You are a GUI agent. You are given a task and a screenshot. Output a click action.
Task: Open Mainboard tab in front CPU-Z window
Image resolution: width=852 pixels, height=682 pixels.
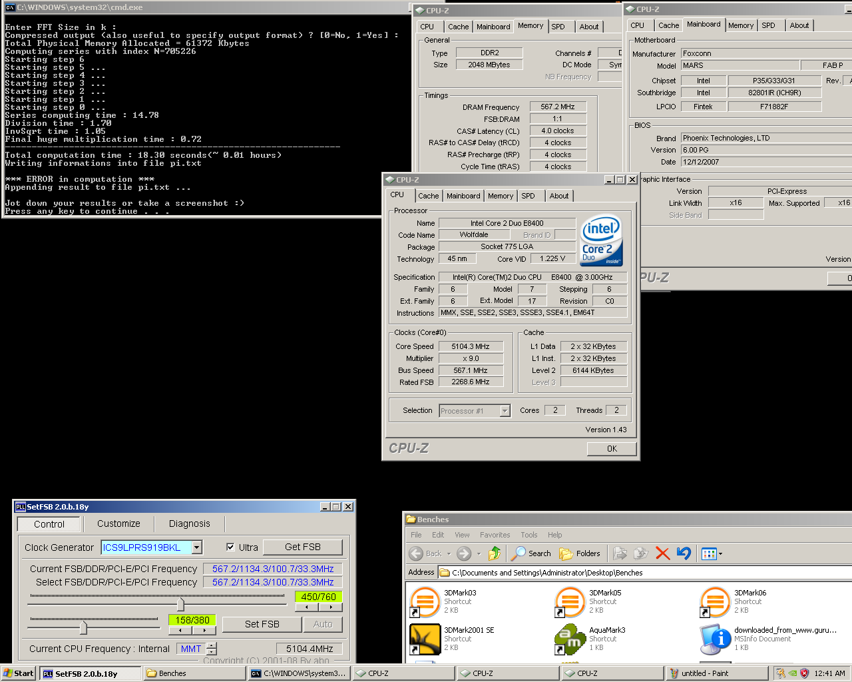(x=463, y=196)
